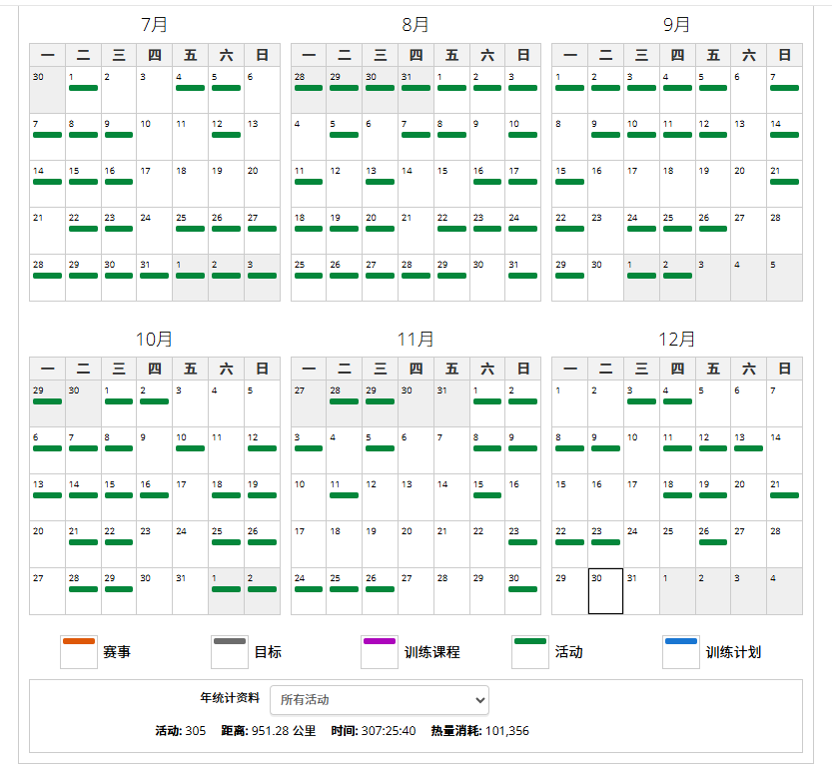Click the blue 训练计划 legend box

point(680,651)
